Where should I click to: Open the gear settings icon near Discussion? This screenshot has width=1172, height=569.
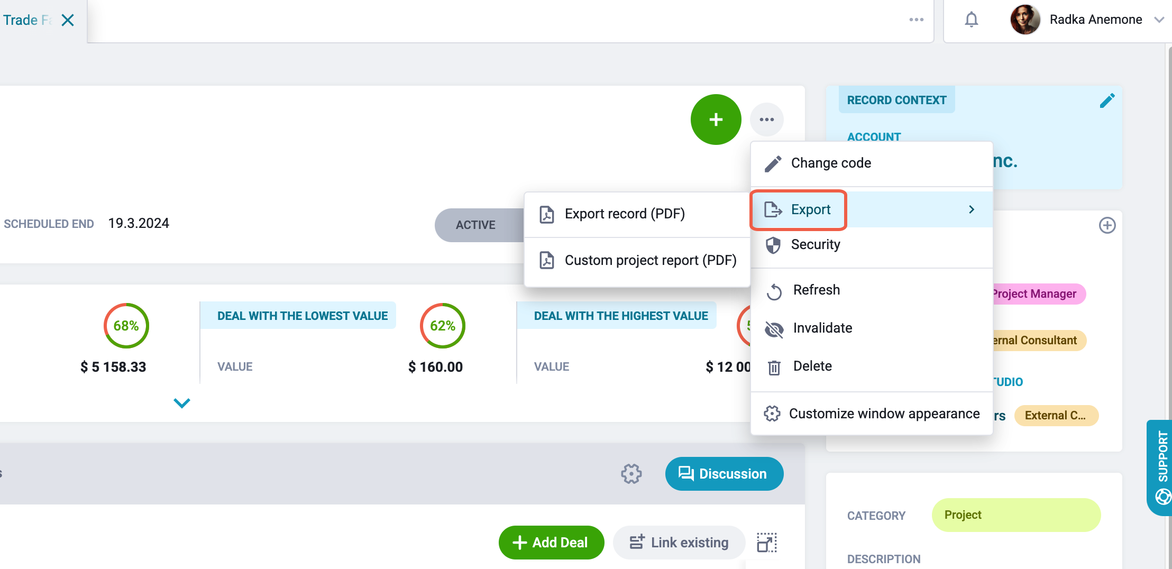click(x=631, y=474)
